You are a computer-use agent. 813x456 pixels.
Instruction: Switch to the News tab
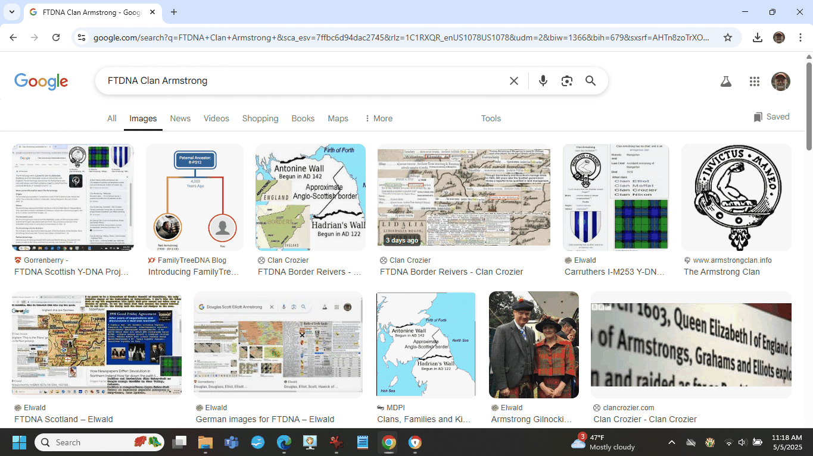pos(180,118)
